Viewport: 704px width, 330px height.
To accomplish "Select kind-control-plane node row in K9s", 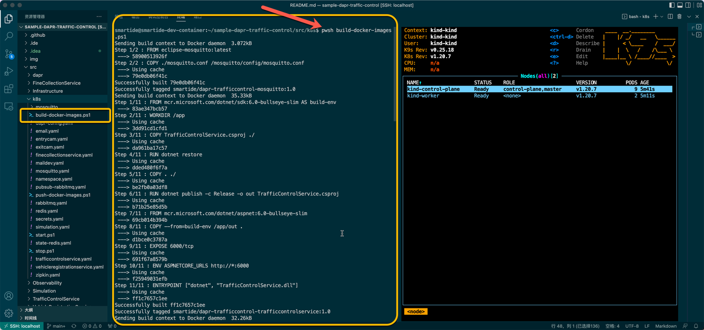I will point(539,89).
